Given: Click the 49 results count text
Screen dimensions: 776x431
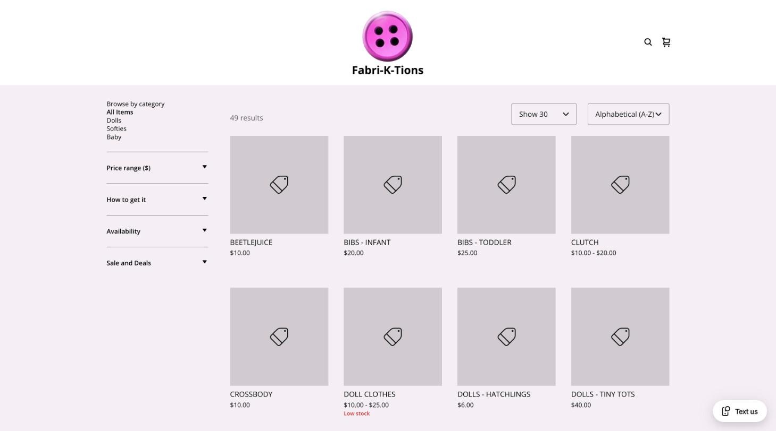Looking at the screenshot, I should pyautogui.click(x=246, y=118).
